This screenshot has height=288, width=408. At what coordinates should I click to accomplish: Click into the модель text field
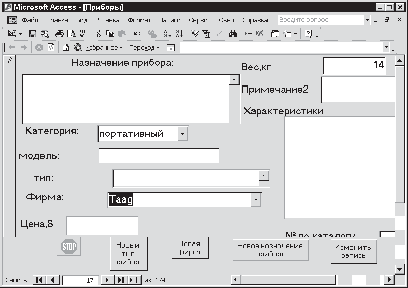pos(159,155)
